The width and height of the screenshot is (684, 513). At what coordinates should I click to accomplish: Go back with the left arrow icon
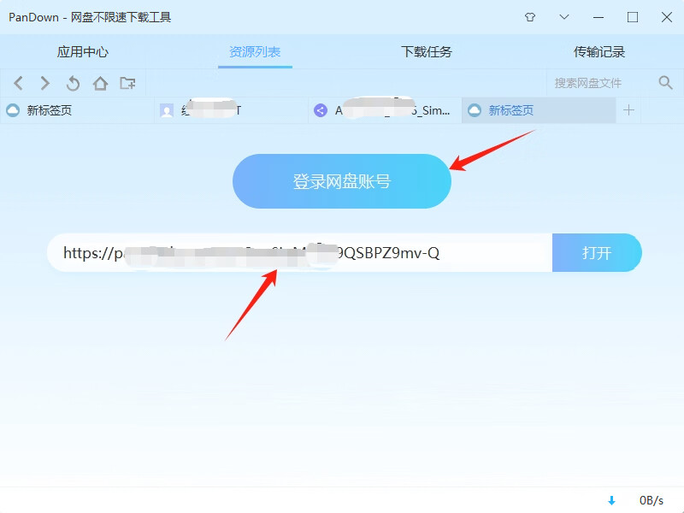(x=18, y=83)
